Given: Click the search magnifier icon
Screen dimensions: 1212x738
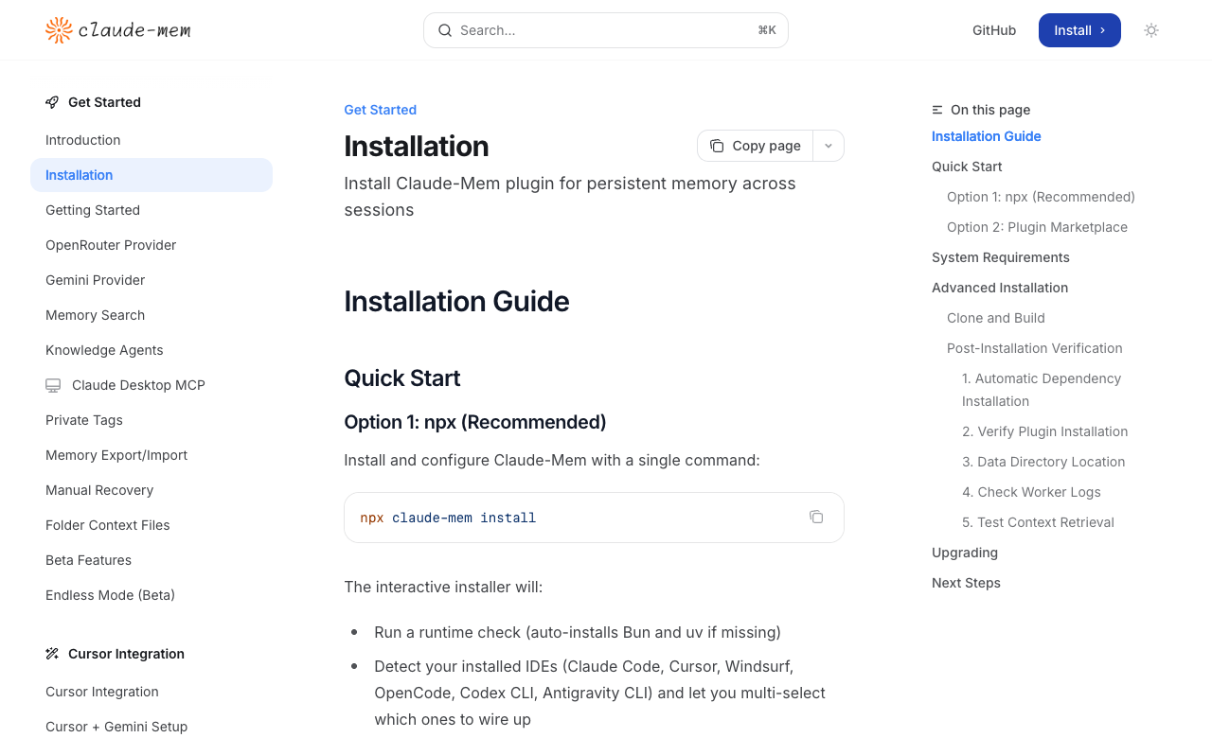Looking at the screenshot, I should pos(445,30).
